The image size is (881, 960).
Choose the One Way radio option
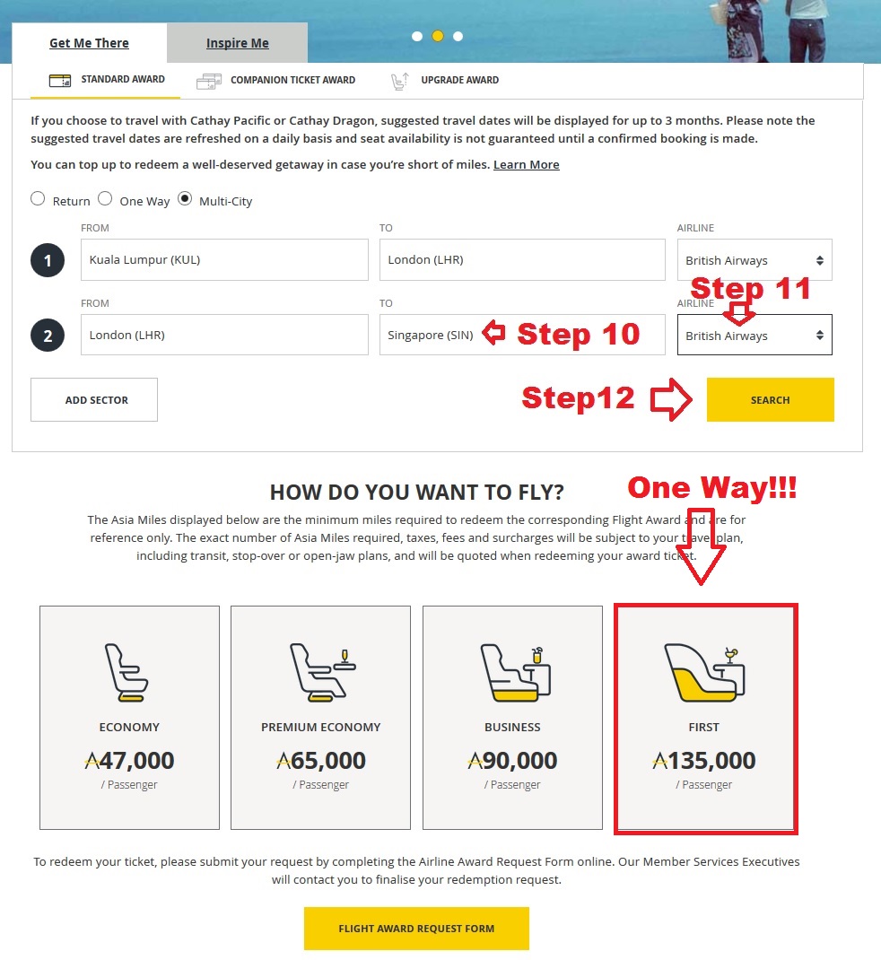click(x=105, y=199)
